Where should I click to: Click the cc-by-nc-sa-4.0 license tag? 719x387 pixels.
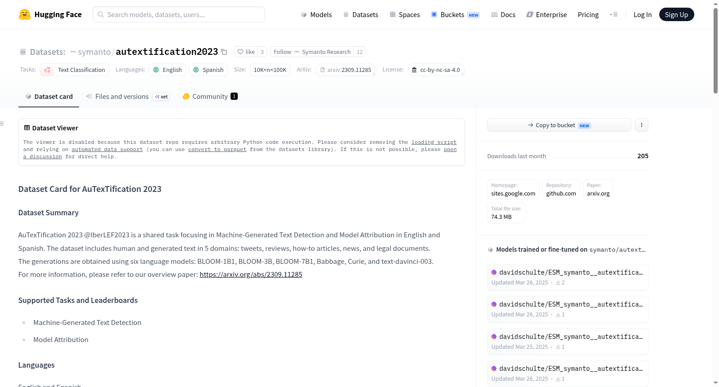pyautogui.click(x=436, y=70)
